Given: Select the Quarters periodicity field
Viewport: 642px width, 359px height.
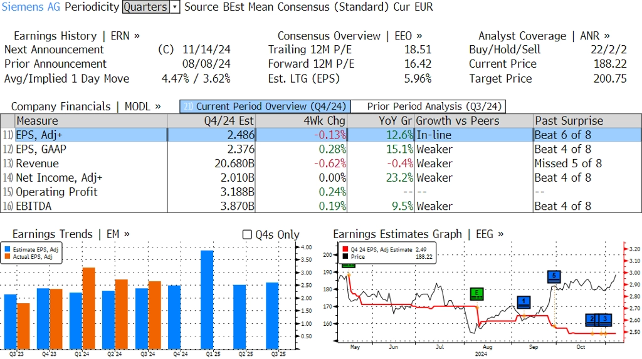Looking at the screenshot, I should [146, 7].
